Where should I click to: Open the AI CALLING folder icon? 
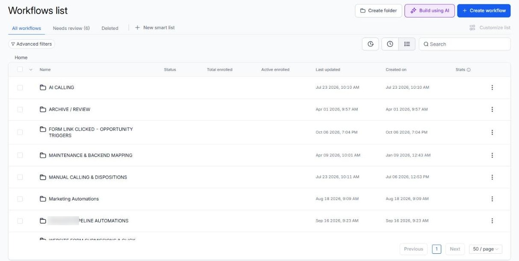click(x=43, y=87)
